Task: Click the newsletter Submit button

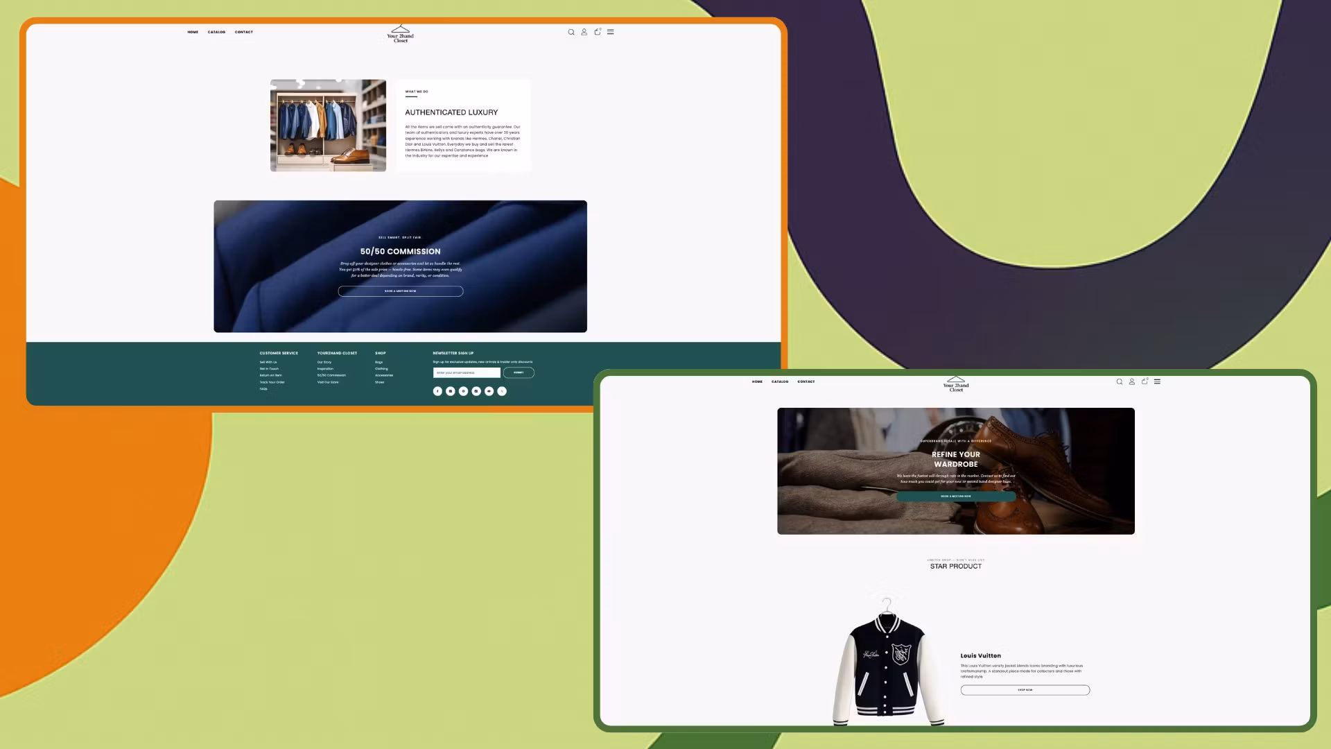Action: 519,372
